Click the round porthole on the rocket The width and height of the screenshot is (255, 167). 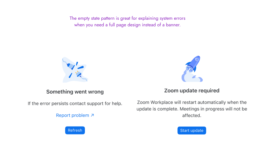pos(197,60)
